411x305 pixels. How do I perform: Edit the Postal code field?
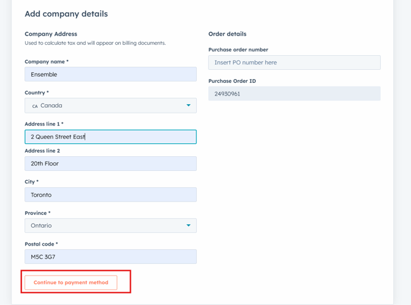coord(110,257)
